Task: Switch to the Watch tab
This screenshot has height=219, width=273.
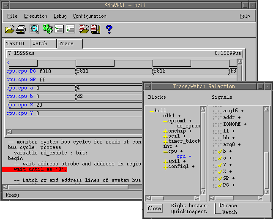Action: (40, 43)
